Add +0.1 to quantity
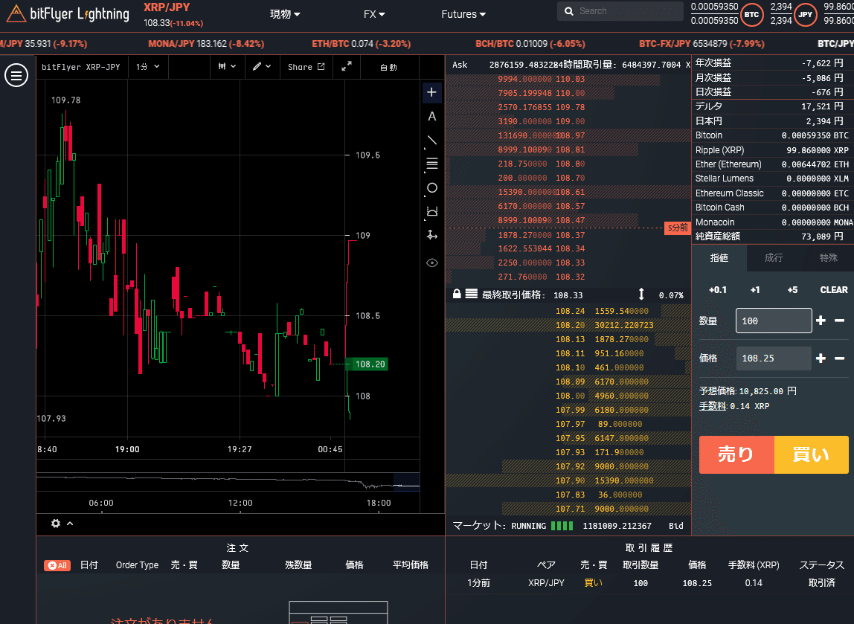This screenshot has height=624, width=854. [x=717, y=289]
